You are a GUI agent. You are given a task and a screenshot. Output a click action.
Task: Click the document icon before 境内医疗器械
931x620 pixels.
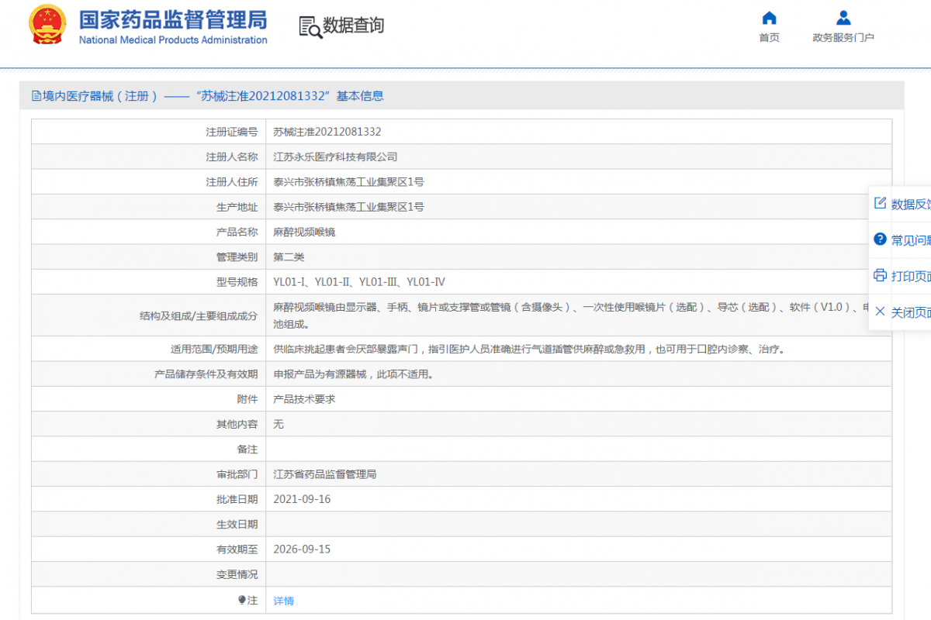pos(36,96)
